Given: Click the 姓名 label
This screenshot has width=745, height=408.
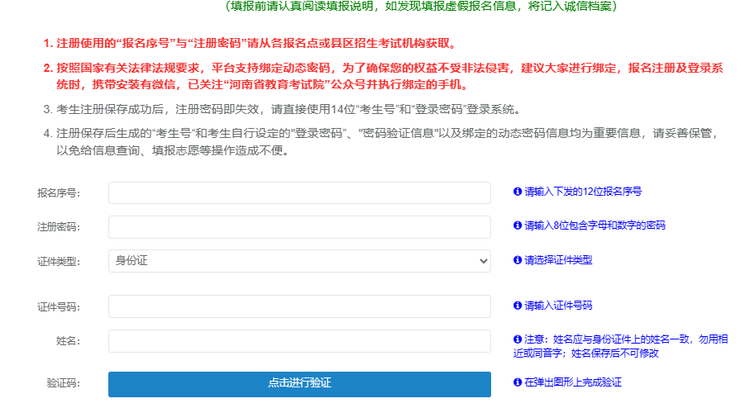Looking at the screenshot, I should point(69,341).
